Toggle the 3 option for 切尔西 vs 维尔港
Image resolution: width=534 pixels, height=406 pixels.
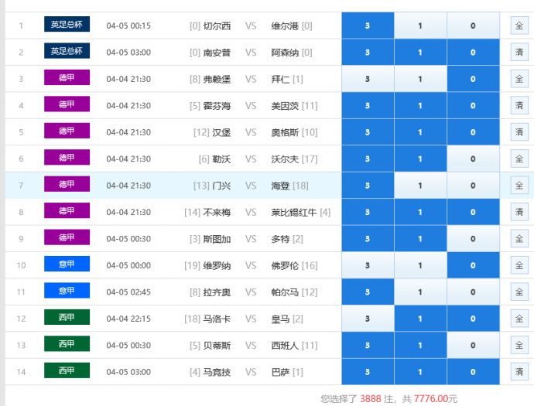click(x=367, y=26)
